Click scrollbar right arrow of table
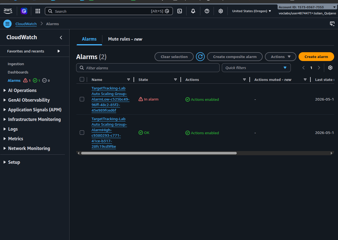Screen dimensions: 338x240 point(332,153)
